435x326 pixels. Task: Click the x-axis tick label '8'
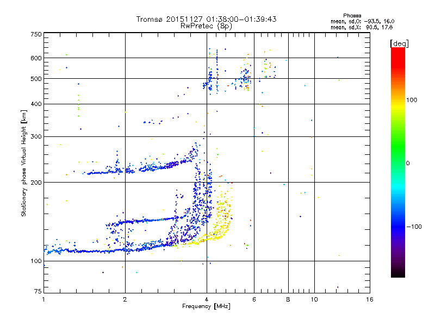point(288,299)
